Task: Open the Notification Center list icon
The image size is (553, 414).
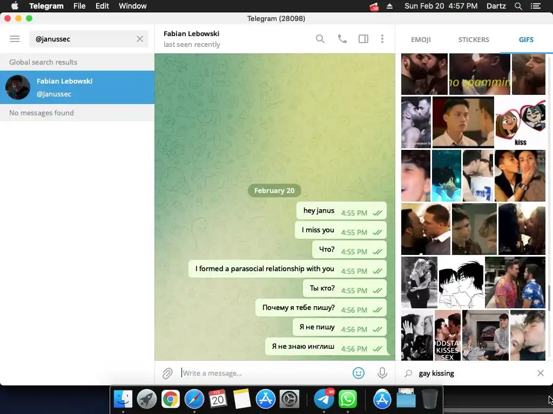Action: tap(536, 6)
